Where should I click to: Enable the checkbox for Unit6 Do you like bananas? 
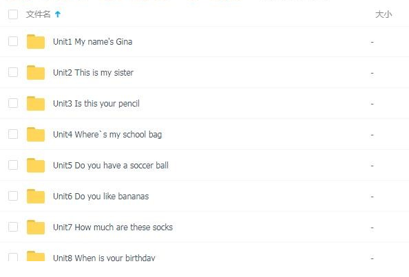(13, 196)
